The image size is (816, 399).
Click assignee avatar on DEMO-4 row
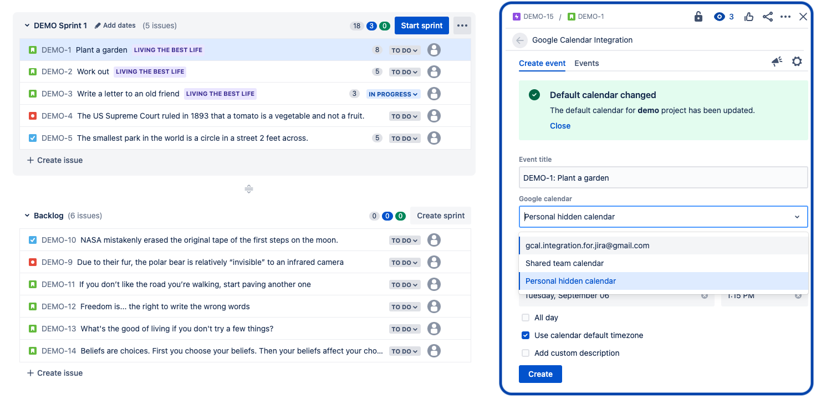434,116
